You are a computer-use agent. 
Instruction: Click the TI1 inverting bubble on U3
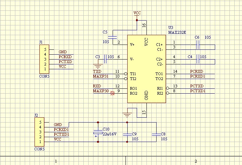pyautogui.click(x=126, y=74)
